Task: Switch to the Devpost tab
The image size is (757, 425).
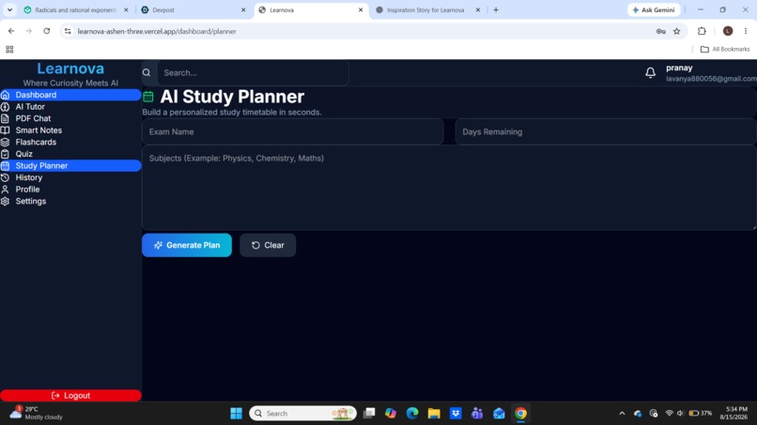Action: coord(193,9)
